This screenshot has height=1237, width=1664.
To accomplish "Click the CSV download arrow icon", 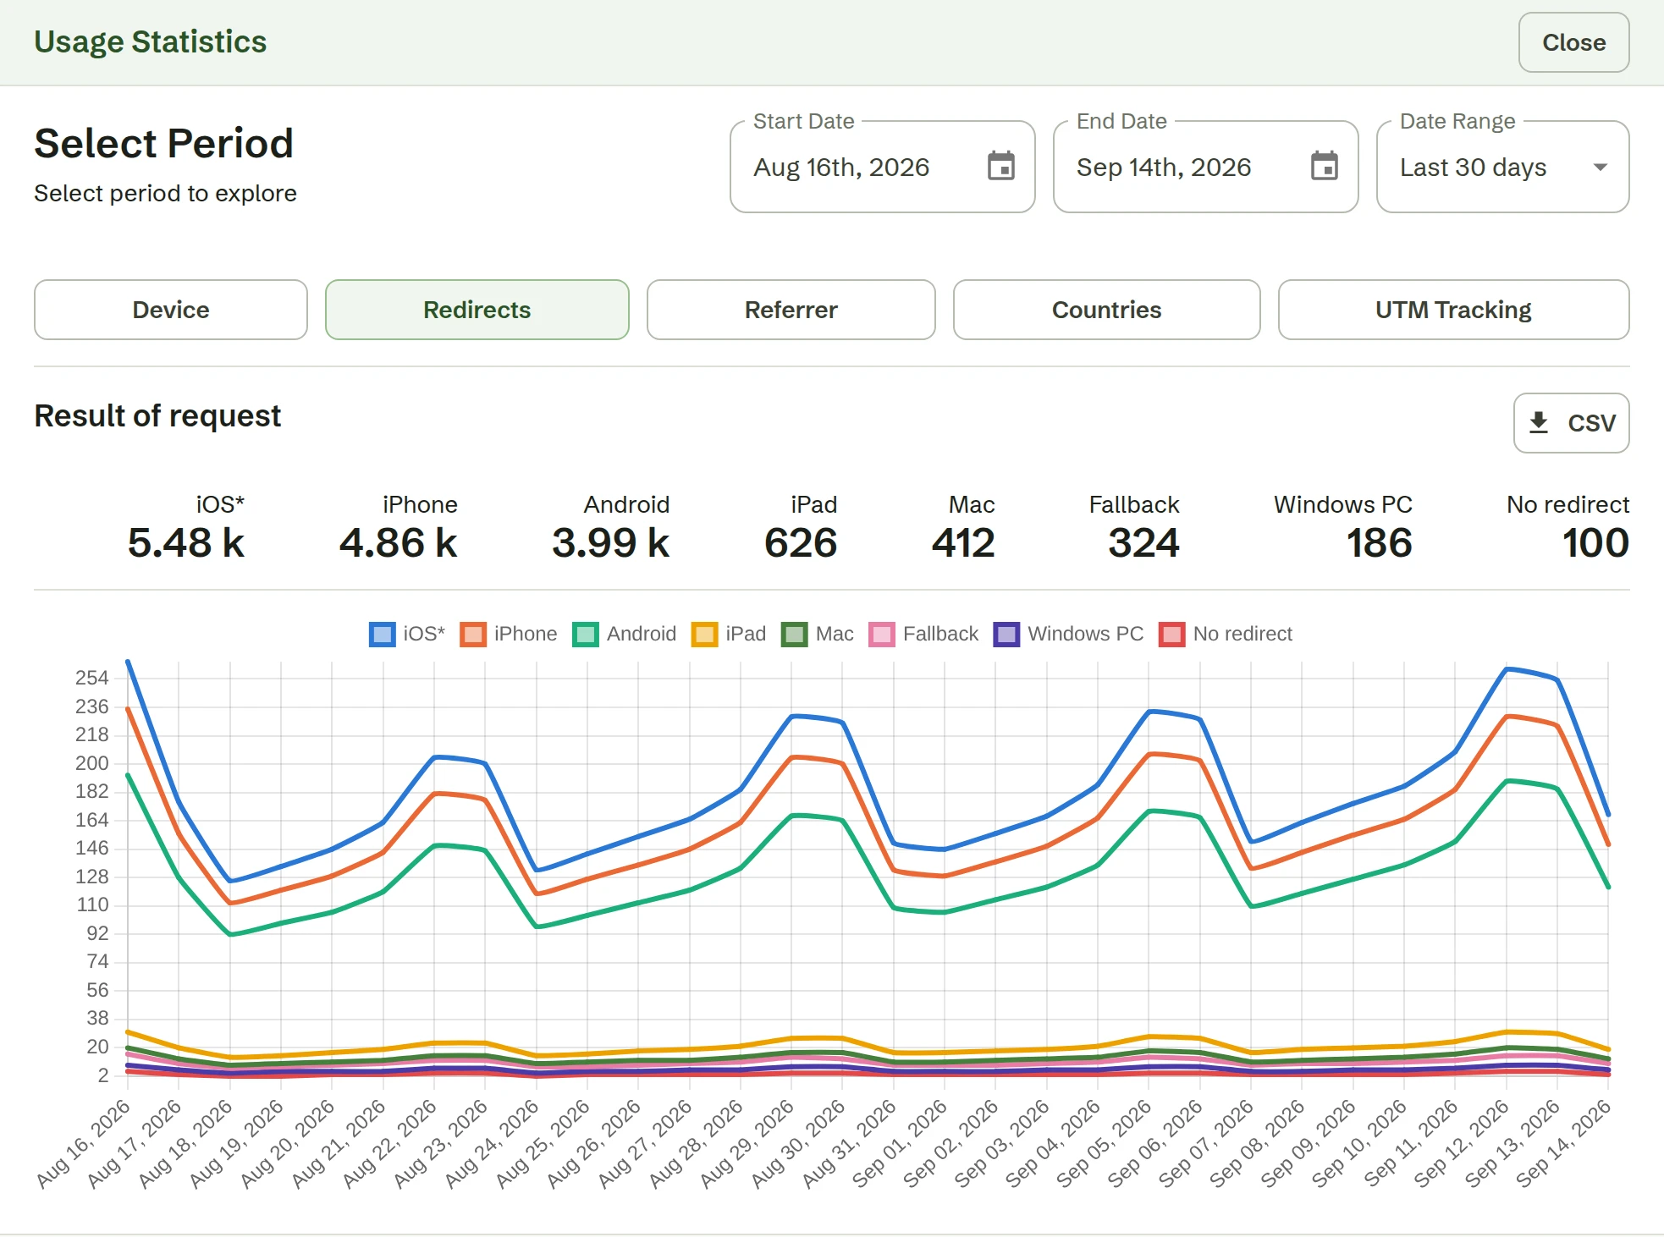I will coord(1539,422).
